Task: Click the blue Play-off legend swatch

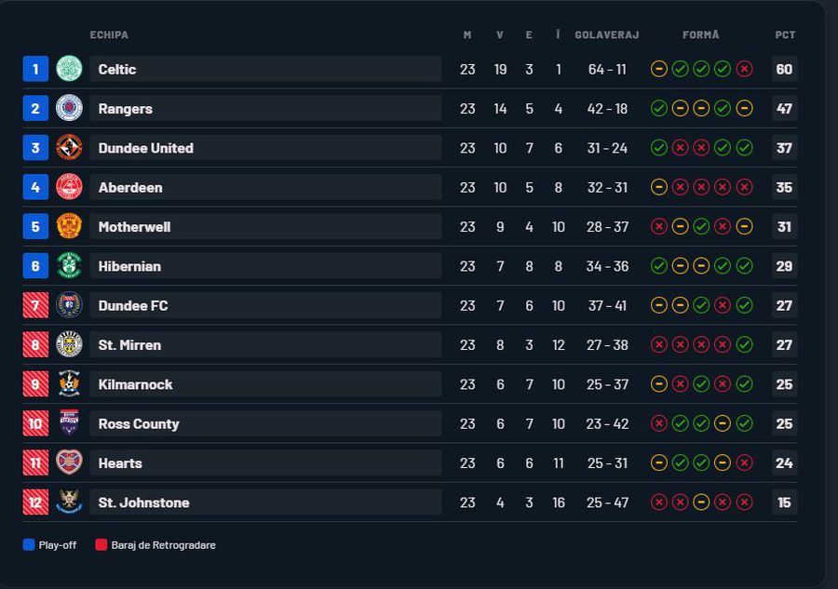Action: click(29, 545)
